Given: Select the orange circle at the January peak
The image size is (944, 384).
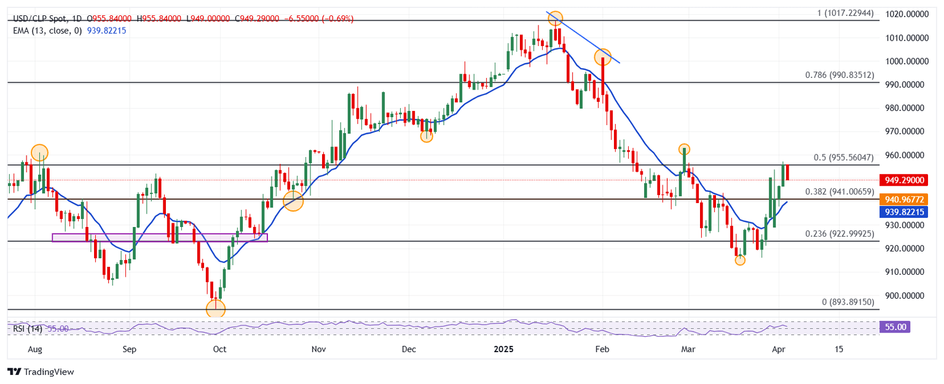Looking at the screenshot, I should [555, 18].
